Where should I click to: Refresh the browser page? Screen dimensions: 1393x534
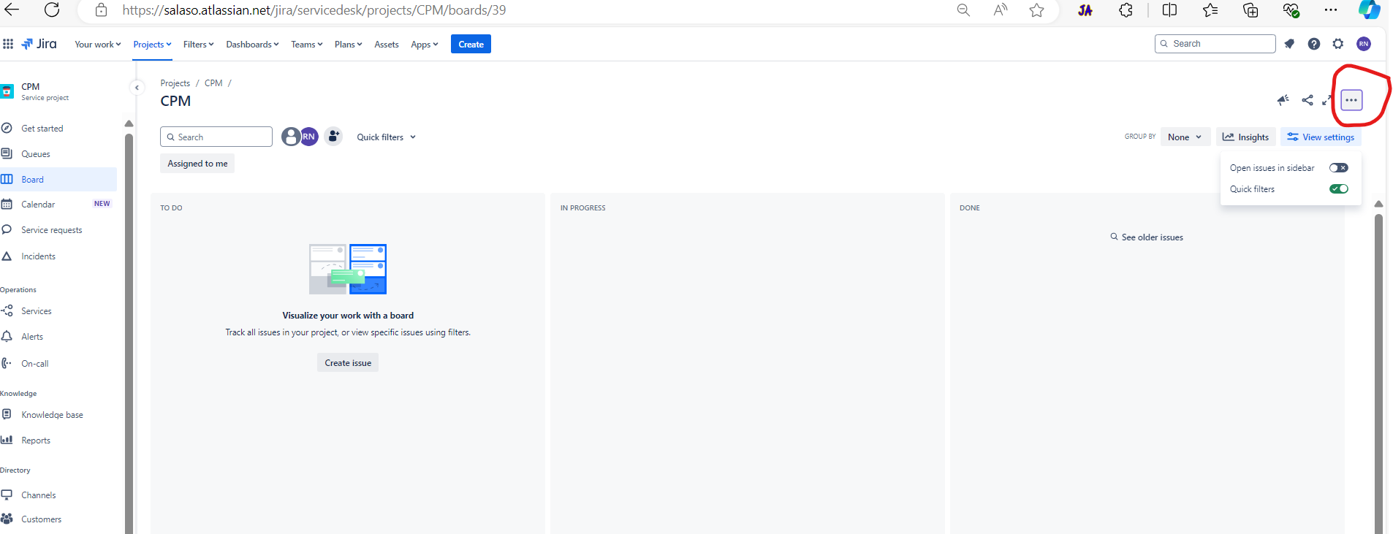pyautogui.click(x=52, y=10)
